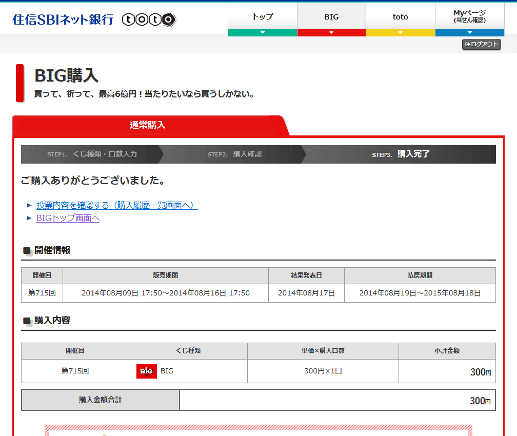Image resolution: width=517 pixels, height=436 pixels.
Task: Click the ログアウト button
Action: pos(482,44)
